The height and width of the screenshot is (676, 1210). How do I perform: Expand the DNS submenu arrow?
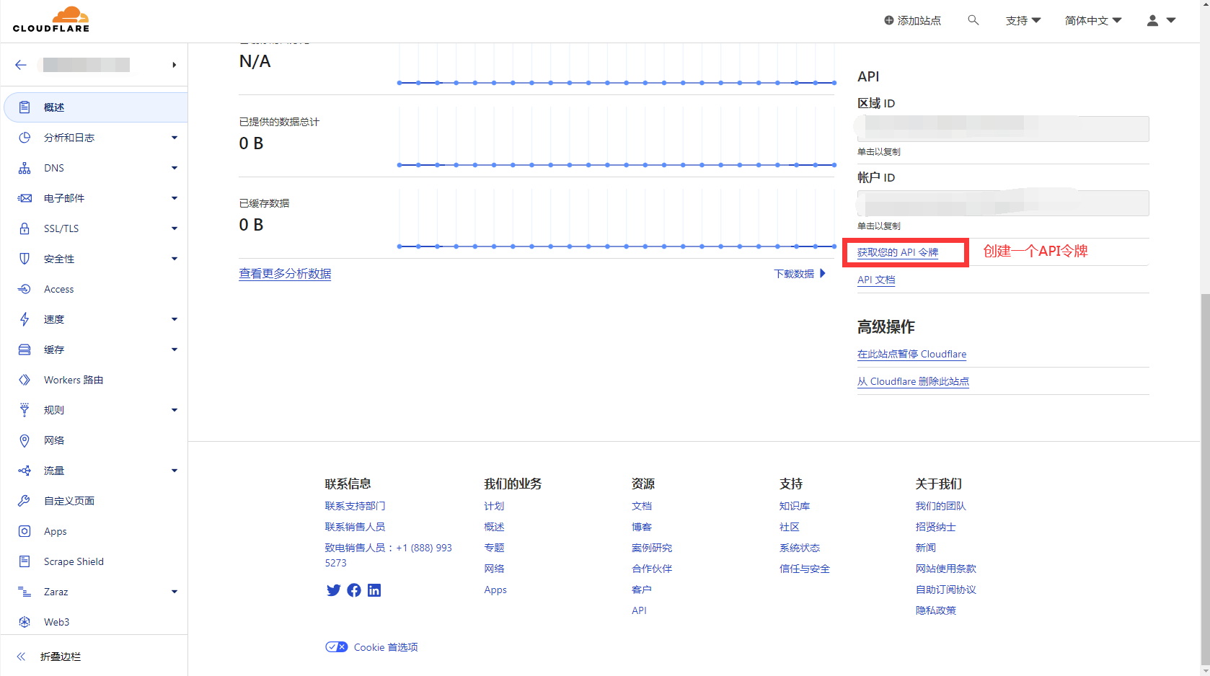175,168
